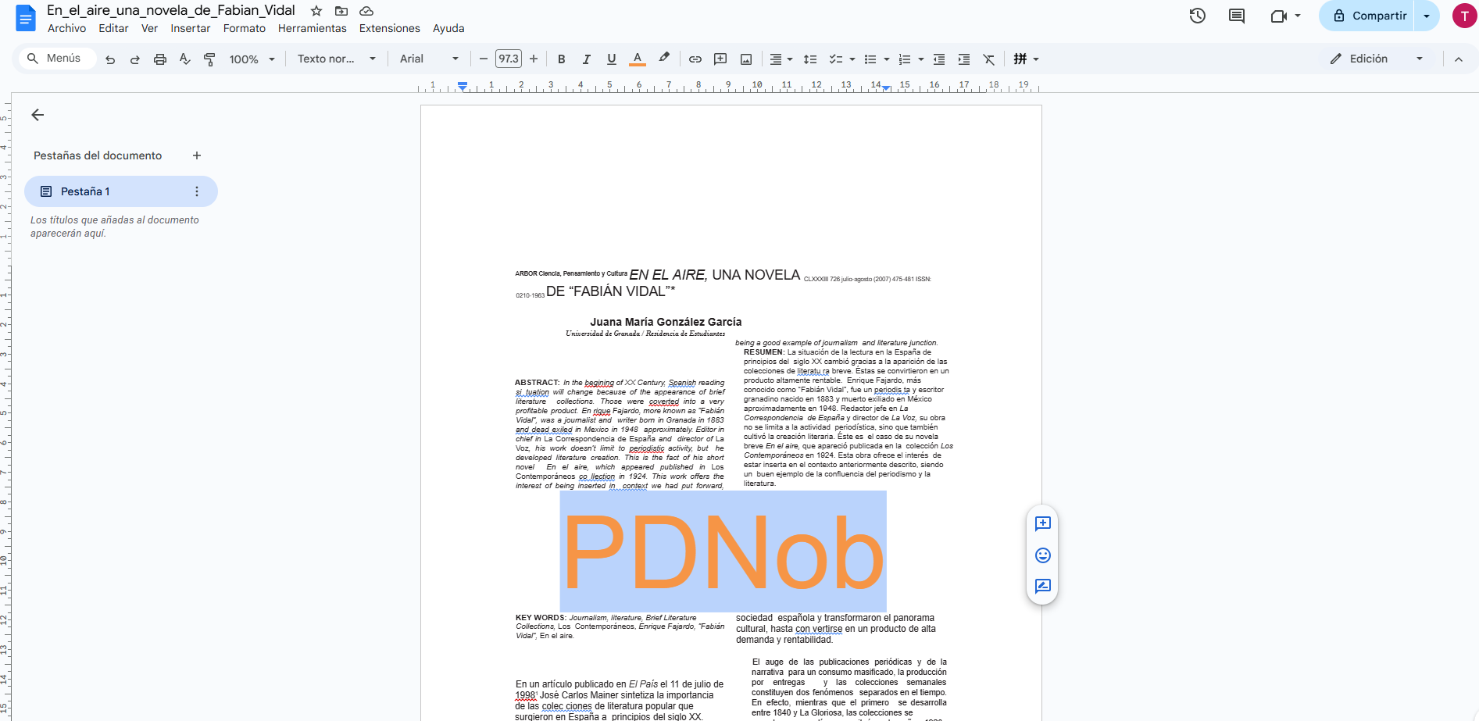Decrease font size with minus
The image size is (1479, 721).
click(x=483, y=59)
